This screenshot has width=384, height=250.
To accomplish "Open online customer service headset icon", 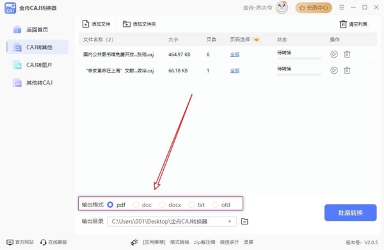I will tap(44, 242).
